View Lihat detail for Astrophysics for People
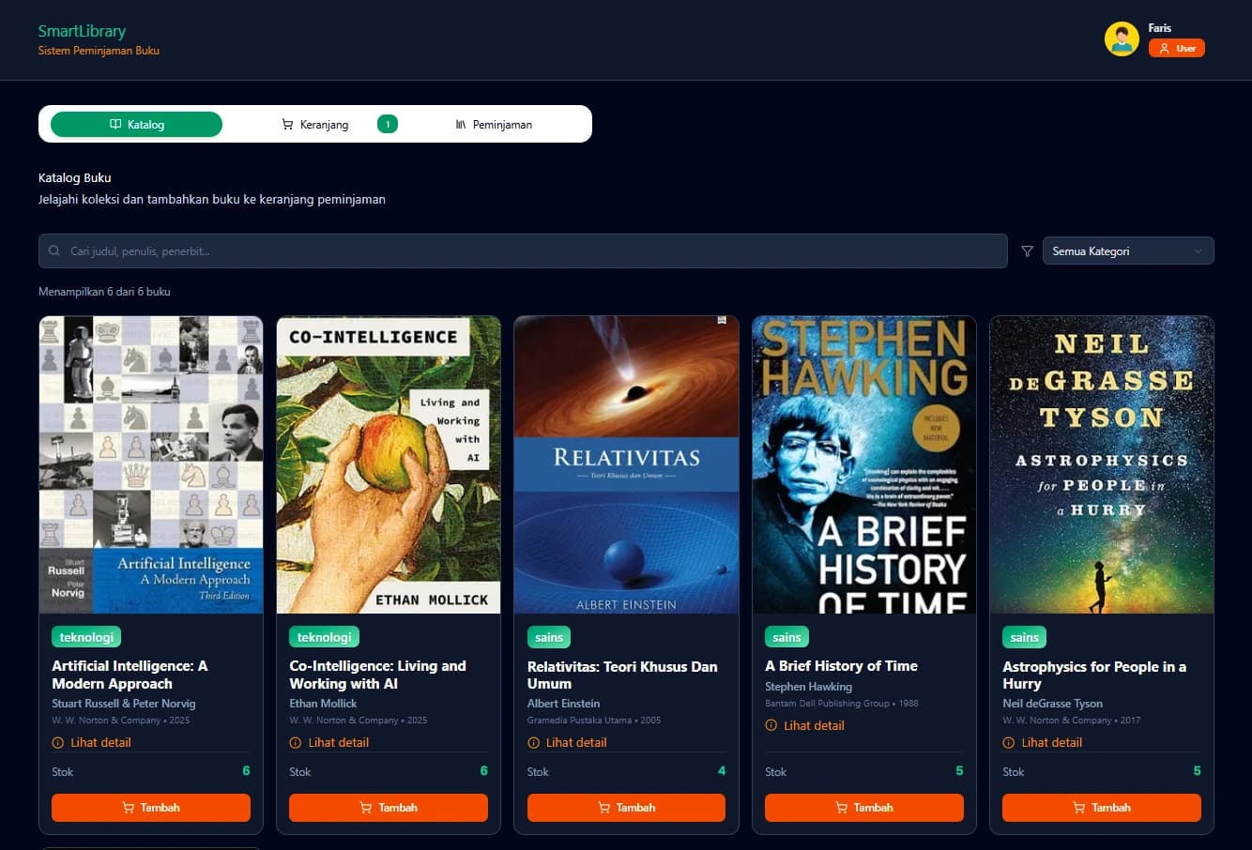Image resolution: width=1252 pixels, height=850 pixels. [x=1042, y=742]
